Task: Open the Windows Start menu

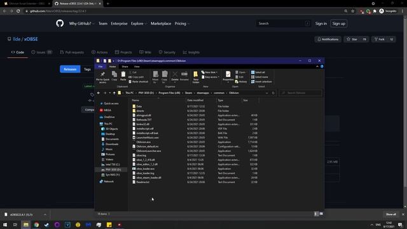Action: click(x=5, y=225)
